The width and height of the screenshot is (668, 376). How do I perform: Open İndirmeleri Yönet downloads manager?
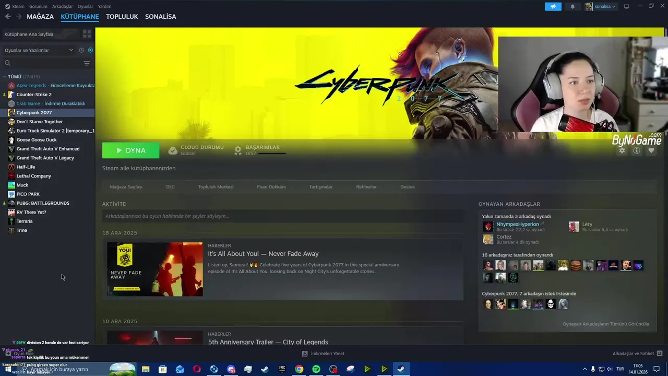(323, 354)
